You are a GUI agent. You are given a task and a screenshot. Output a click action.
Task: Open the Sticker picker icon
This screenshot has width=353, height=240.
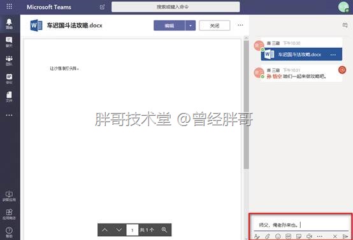pyautogui.click(x=299, y=236)
